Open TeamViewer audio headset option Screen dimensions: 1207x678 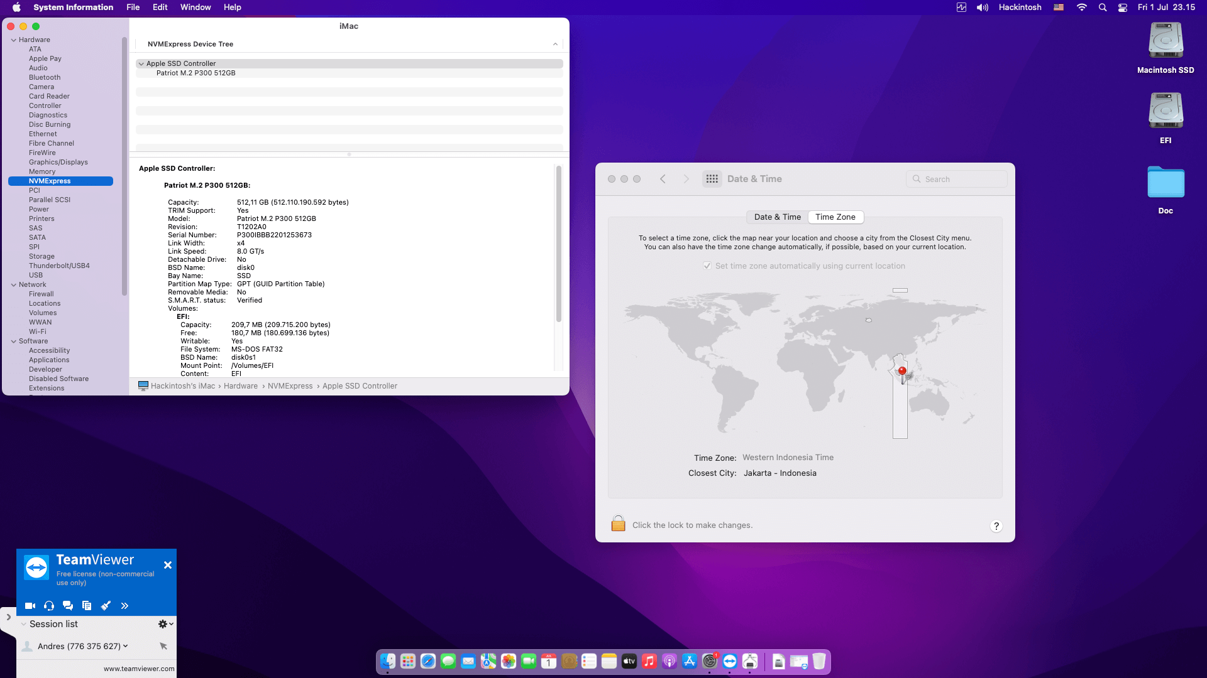coord(49,606)
